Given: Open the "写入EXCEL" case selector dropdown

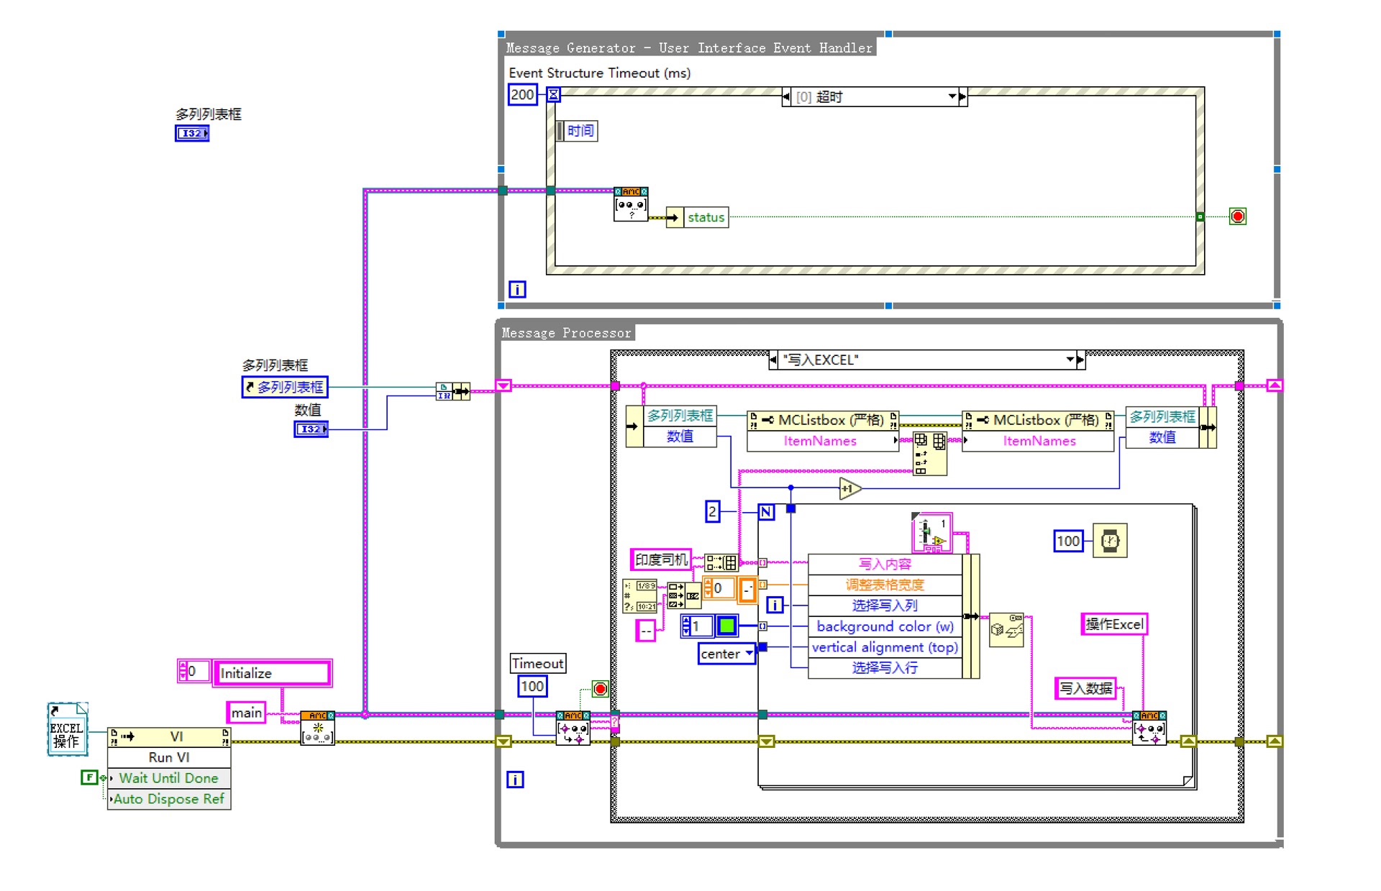Looking at the screenshot, I should click(x=1070, y=360).
